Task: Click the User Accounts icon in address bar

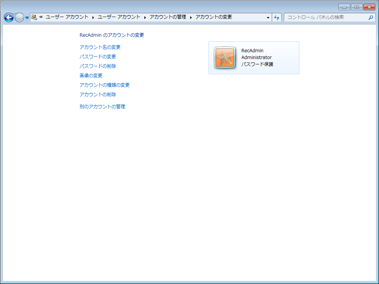Action: [34, 17]
